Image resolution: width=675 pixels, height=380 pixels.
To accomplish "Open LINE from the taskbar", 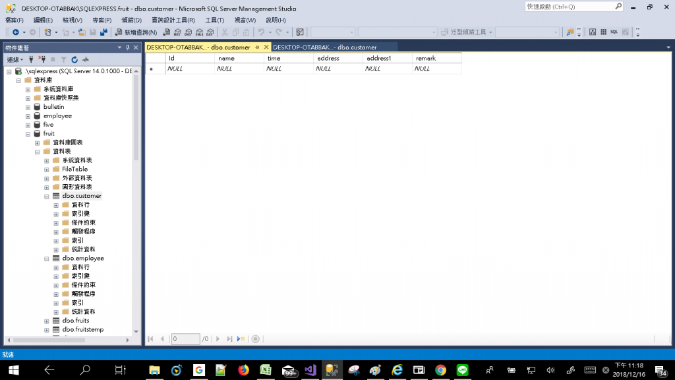I will 462,370.
